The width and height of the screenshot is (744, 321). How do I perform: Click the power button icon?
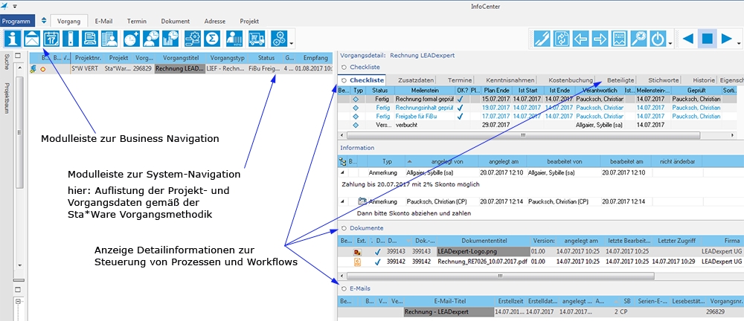(x=658, y=39)
